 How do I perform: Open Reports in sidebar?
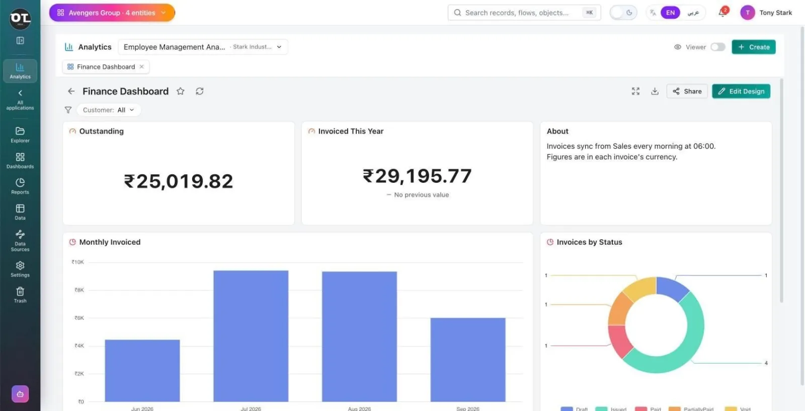point(20,186)
